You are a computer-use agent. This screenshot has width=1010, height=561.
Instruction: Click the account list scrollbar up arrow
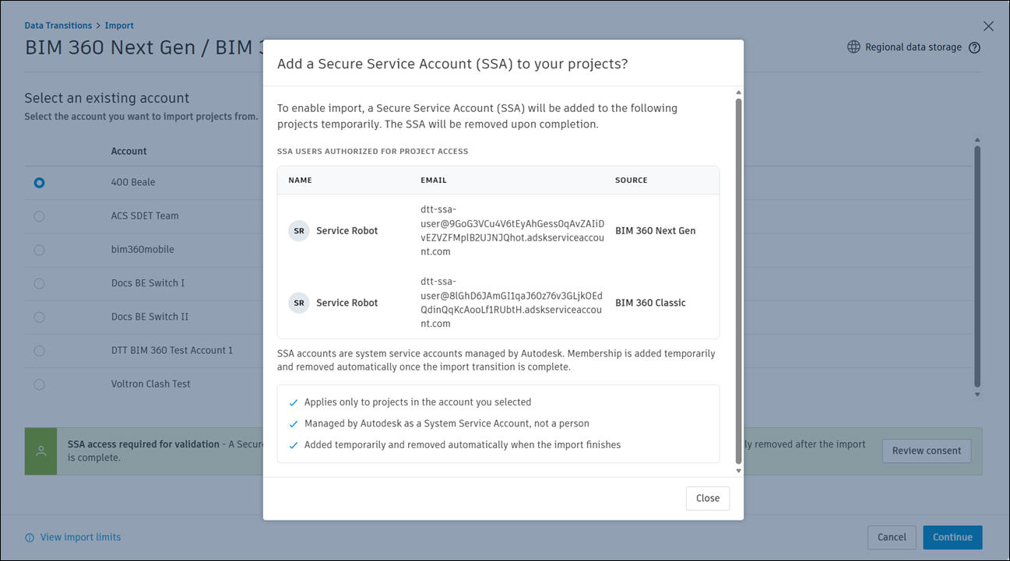coord(977,141)
